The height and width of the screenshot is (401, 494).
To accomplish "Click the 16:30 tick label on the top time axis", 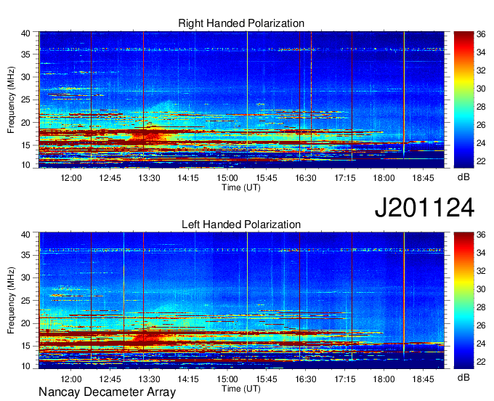I will tap(306, 178).
